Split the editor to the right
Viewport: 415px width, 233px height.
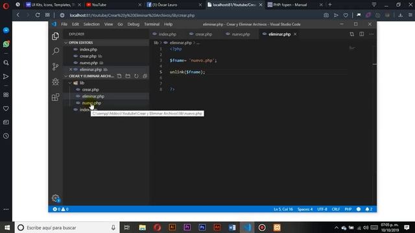pyautogui.click(x=362, y=34)
